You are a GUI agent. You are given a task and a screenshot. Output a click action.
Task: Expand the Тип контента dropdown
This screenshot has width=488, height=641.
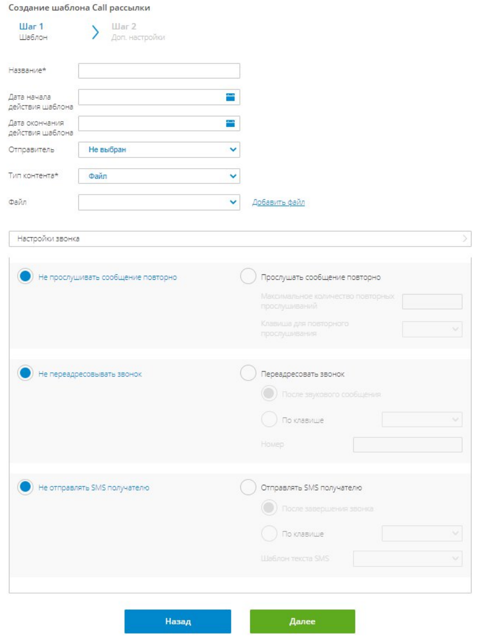pyautogui.click(x=159, y=176)
